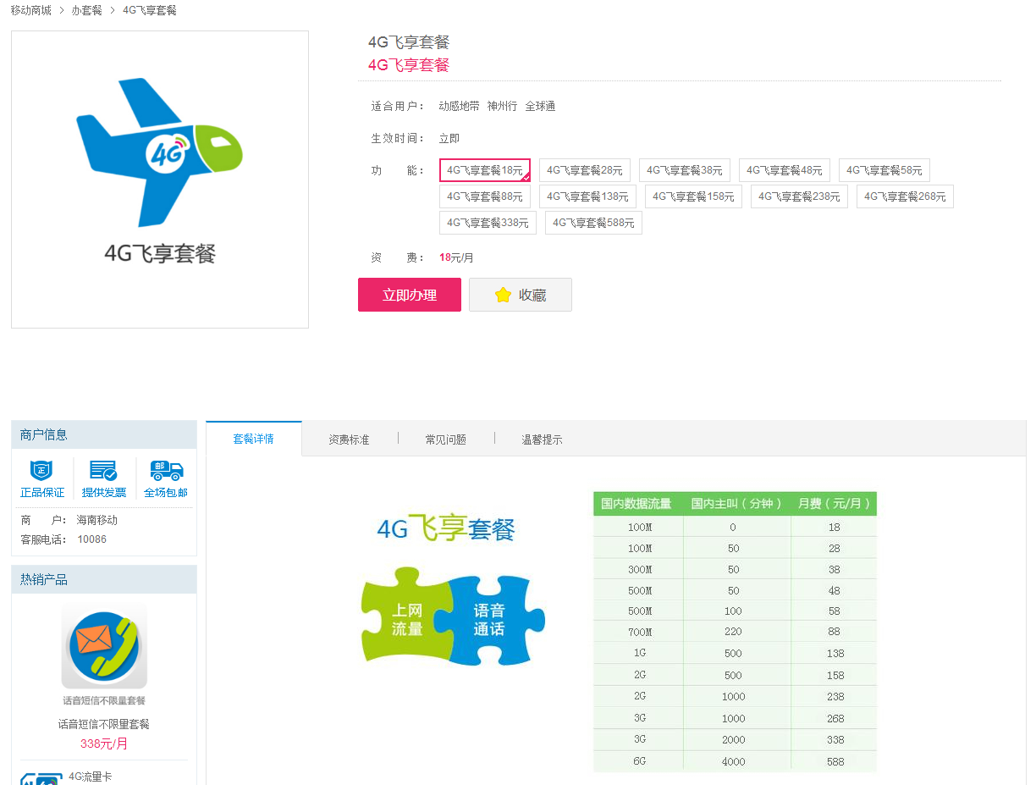This screenshot has width=1036, height=785.
Task: Click the 动感地带 user type text
Action: 459,106
